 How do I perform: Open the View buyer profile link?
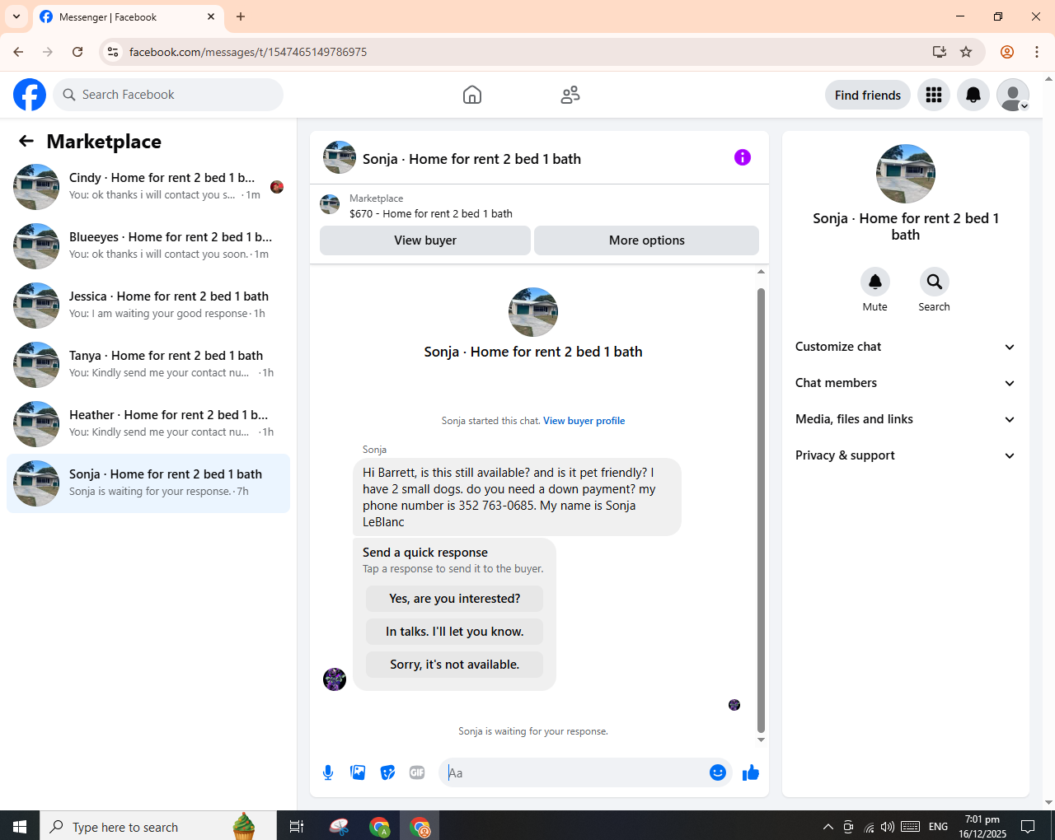coord(584,421)
